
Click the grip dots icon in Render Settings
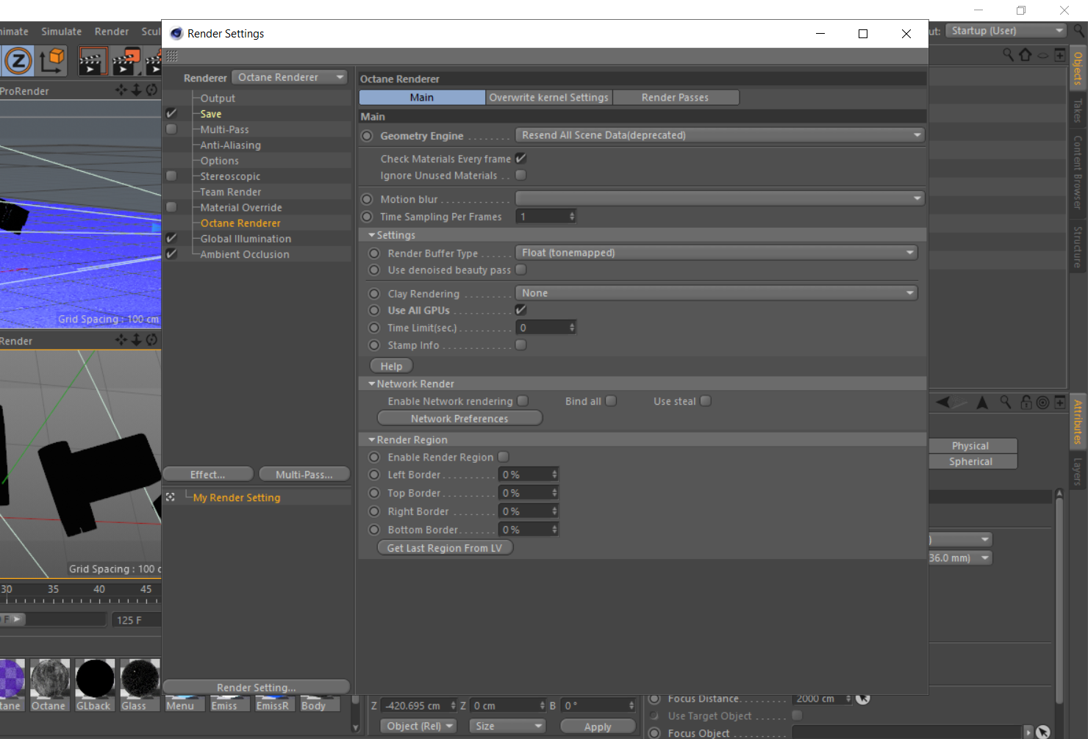click(172, 57)
